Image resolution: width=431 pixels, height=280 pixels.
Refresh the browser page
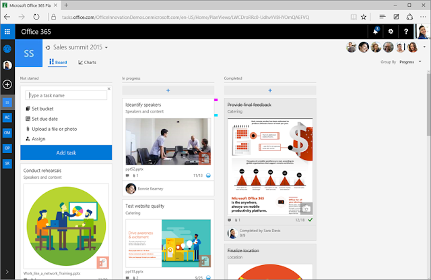36,17
